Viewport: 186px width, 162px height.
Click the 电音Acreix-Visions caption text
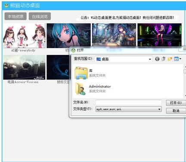tap(23, 82)
